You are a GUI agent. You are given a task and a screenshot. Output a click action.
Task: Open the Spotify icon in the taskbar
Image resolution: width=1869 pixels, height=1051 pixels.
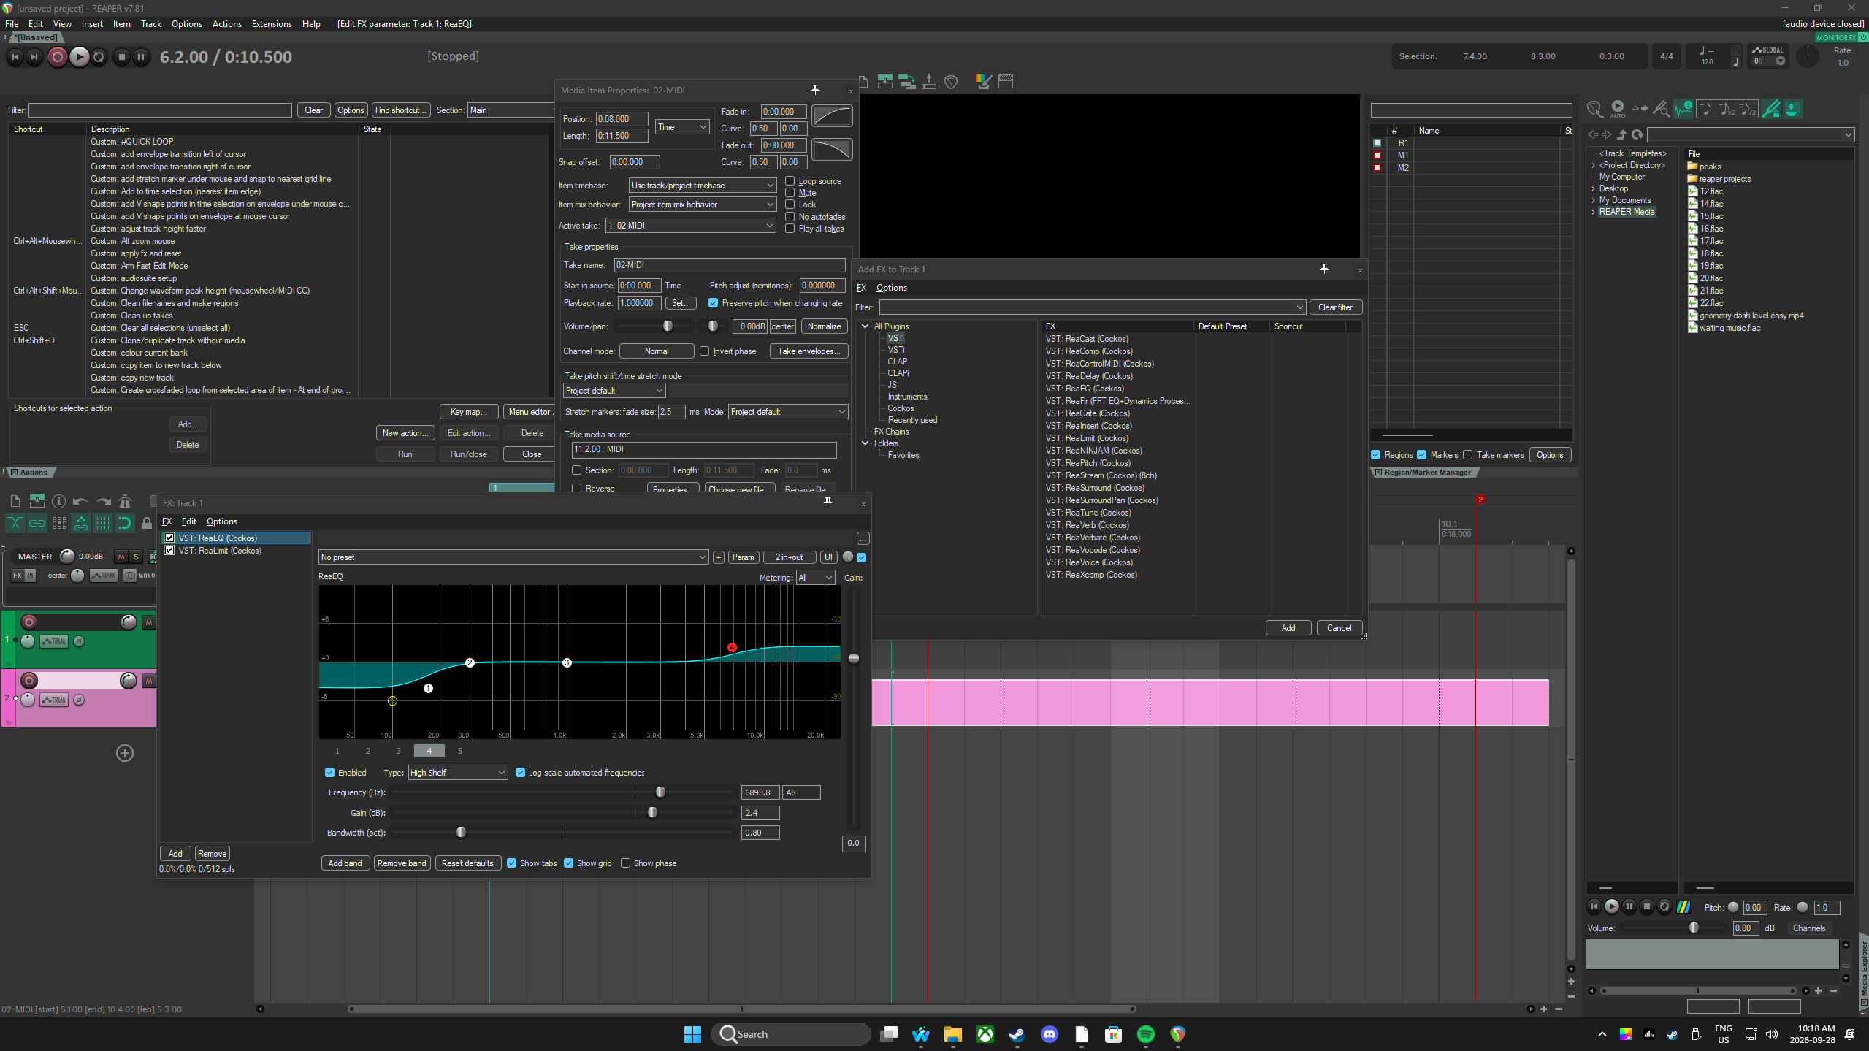[1145, 1034]
